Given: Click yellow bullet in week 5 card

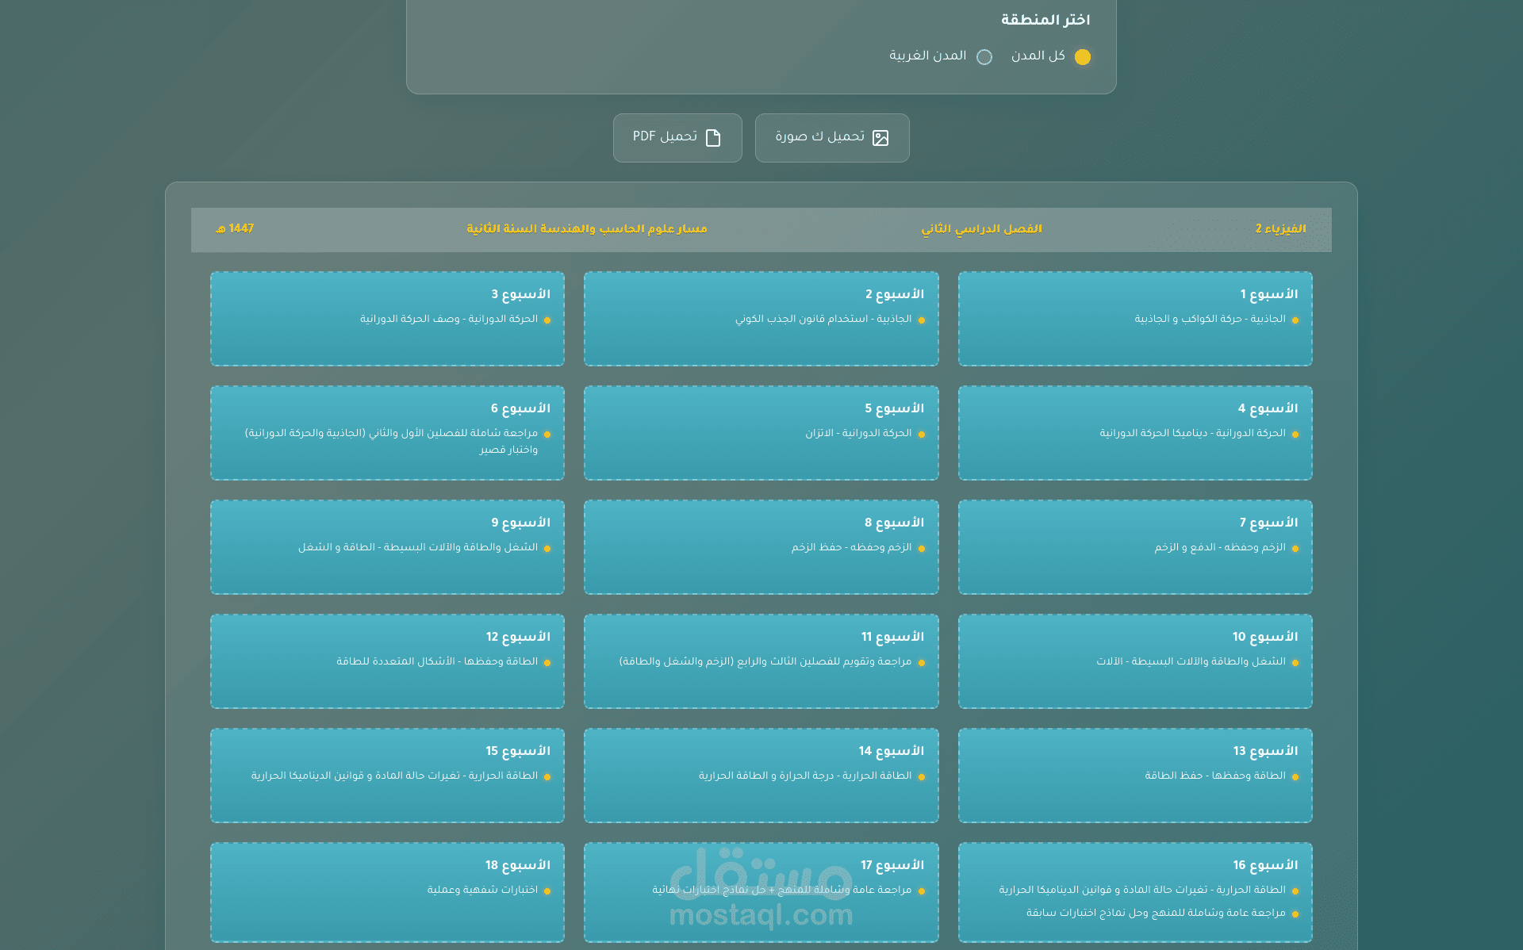Looking at the screenshot, I should tap(922, 435).
